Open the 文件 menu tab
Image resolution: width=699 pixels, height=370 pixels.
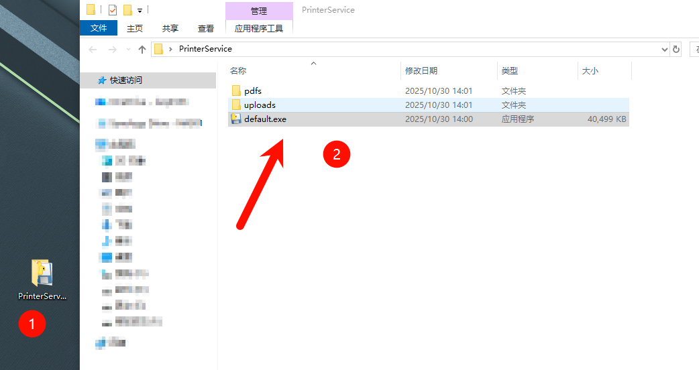(99, 28)
